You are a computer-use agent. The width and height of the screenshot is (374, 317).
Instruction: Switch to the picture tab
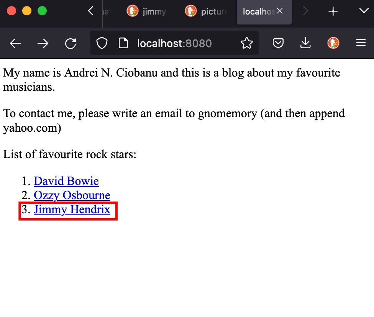pos(205,11)
